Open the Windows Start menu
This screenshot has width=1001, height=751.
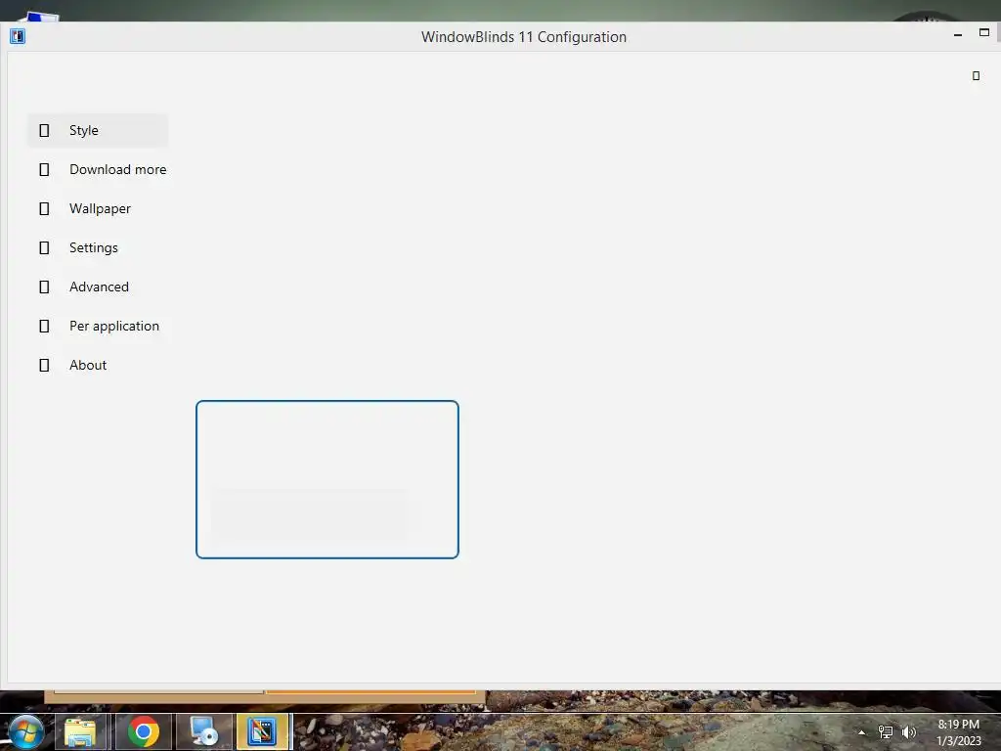point(26,731)
